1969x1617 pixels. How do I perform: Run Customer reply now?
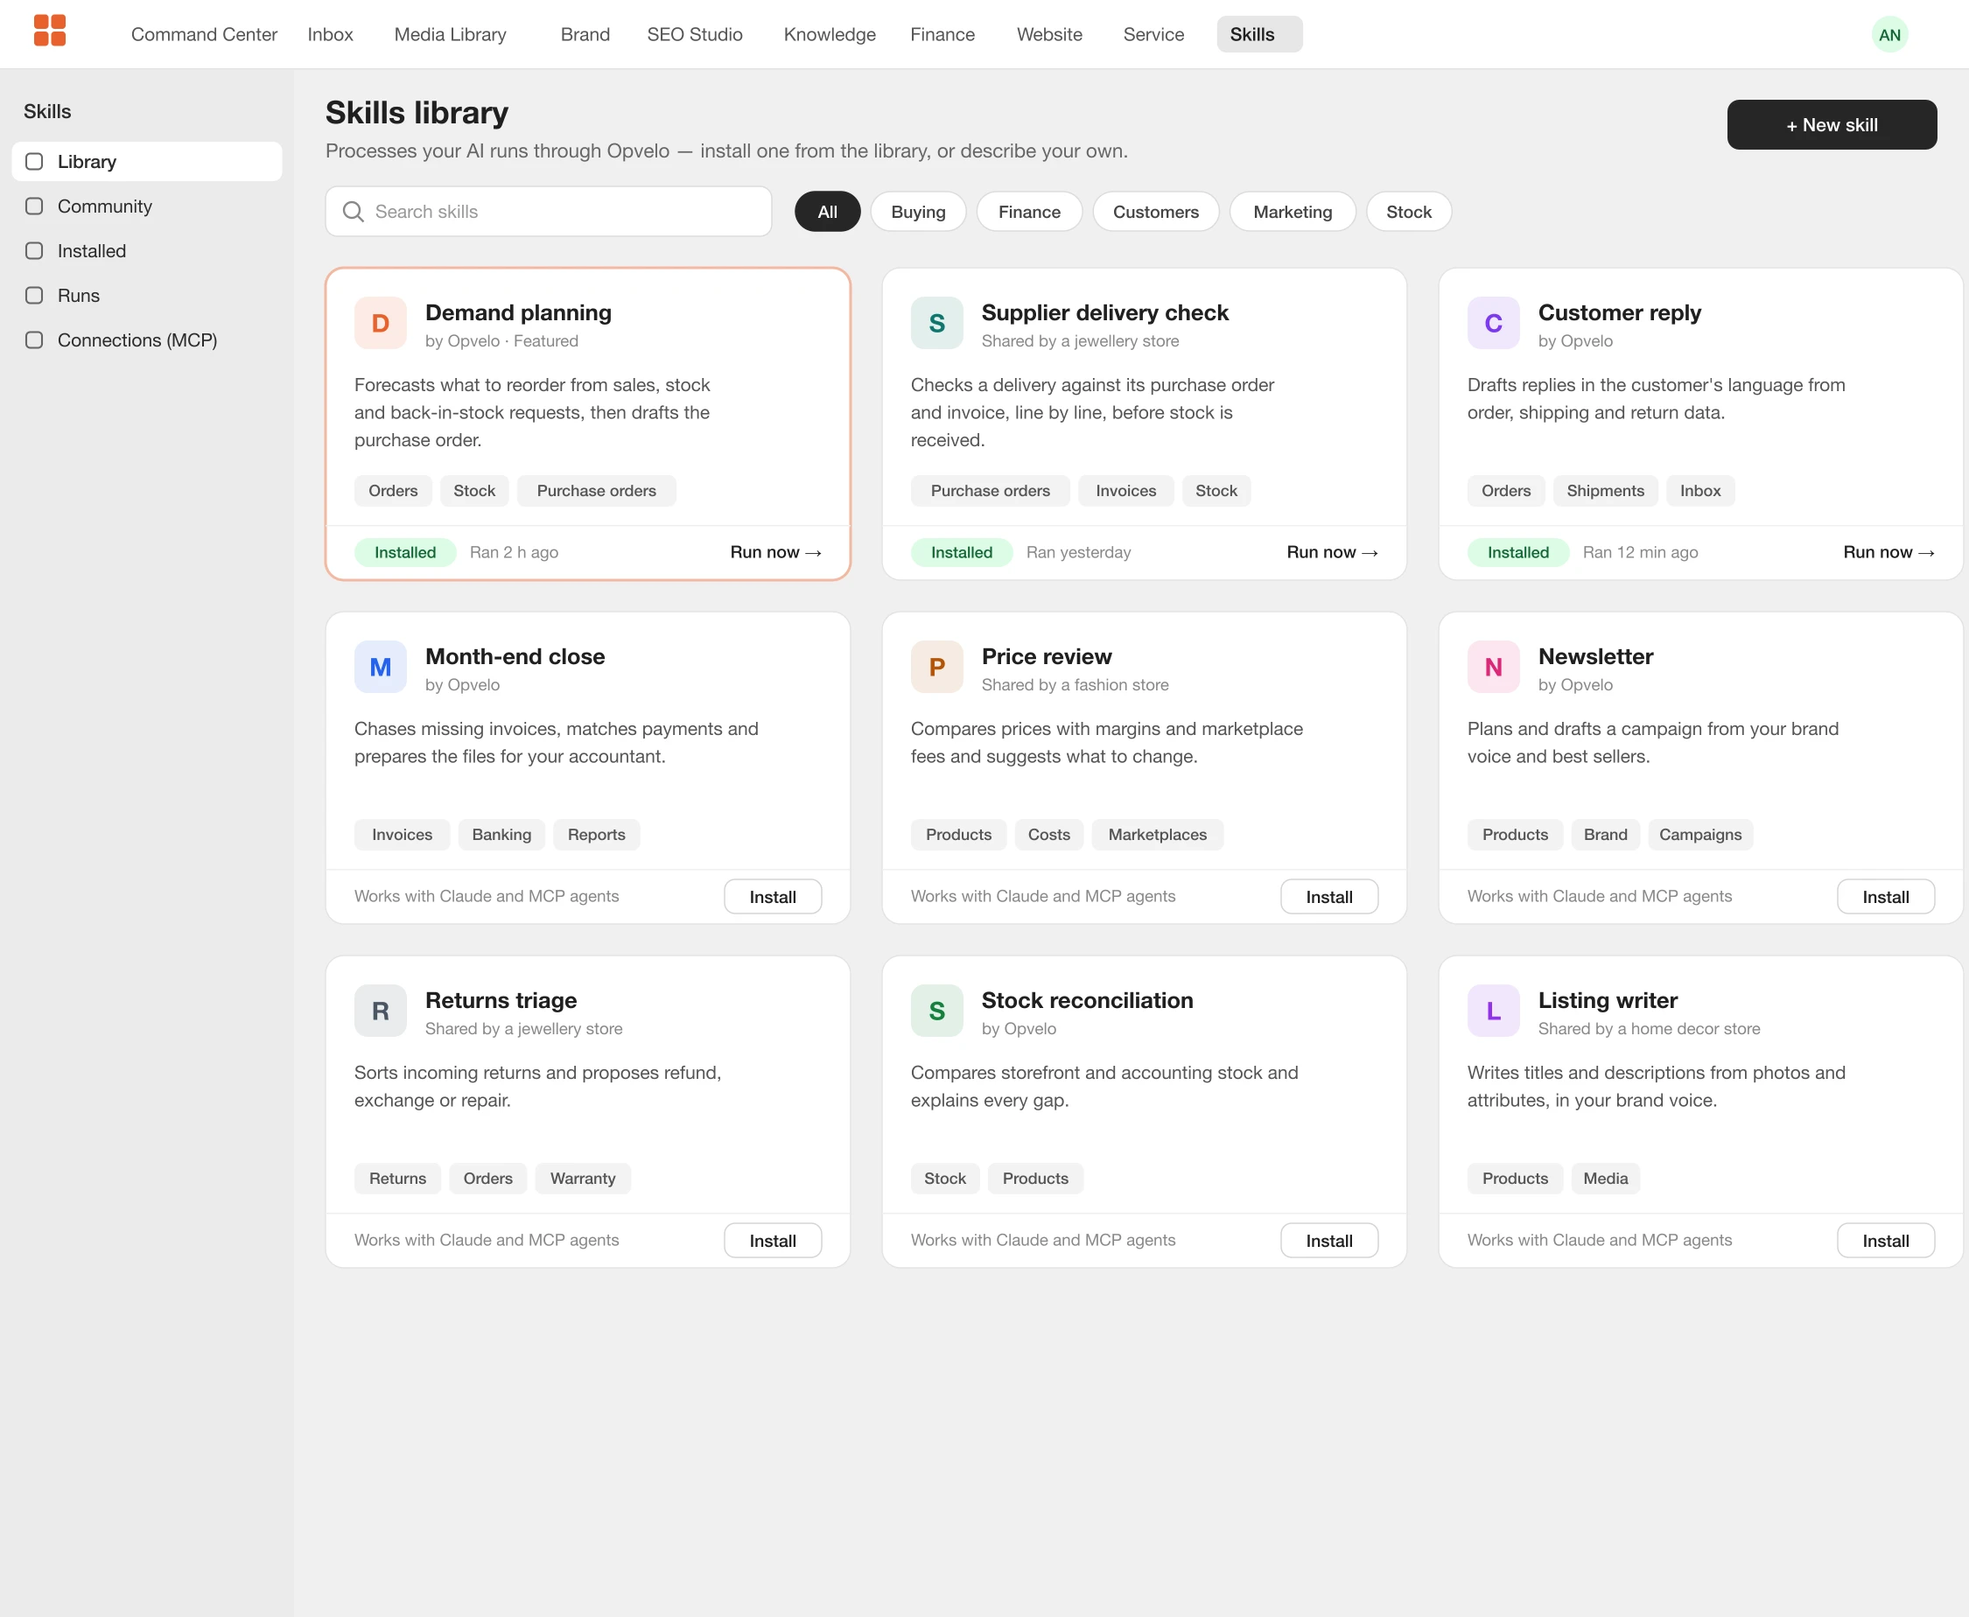coord(1888,552)
